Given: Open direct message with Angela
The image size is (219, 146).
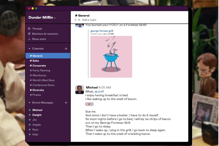Looking at the screenshot, I should click(x=36, y=125).
